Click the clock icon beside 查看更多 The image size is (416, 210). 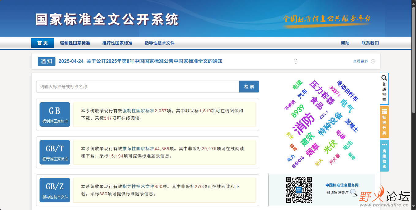pyautogui.click(x=373, y=61)
